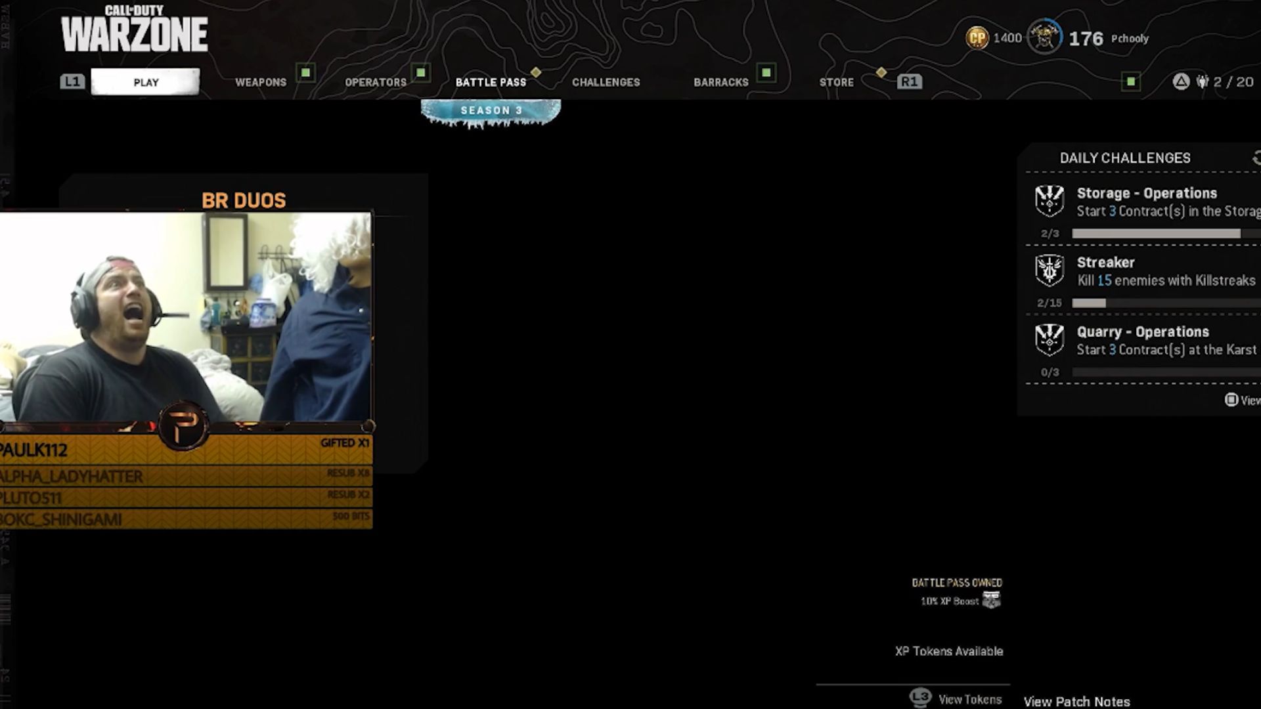Switch to the OPERATORS tab
The width and height of the screenshot is (1261, 709).
click(x=376, y=82)
